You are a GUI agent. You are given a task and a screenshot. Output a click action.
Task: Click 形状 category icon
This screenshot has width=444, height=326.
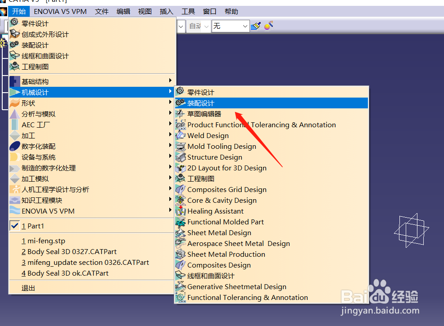tap(15, 103)
